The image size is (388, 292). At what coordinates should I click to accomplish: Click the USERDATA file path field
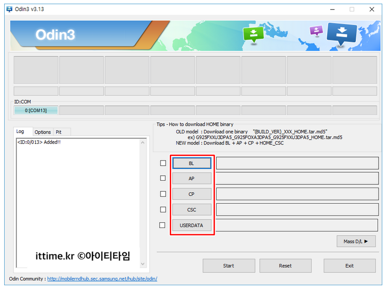297,225
